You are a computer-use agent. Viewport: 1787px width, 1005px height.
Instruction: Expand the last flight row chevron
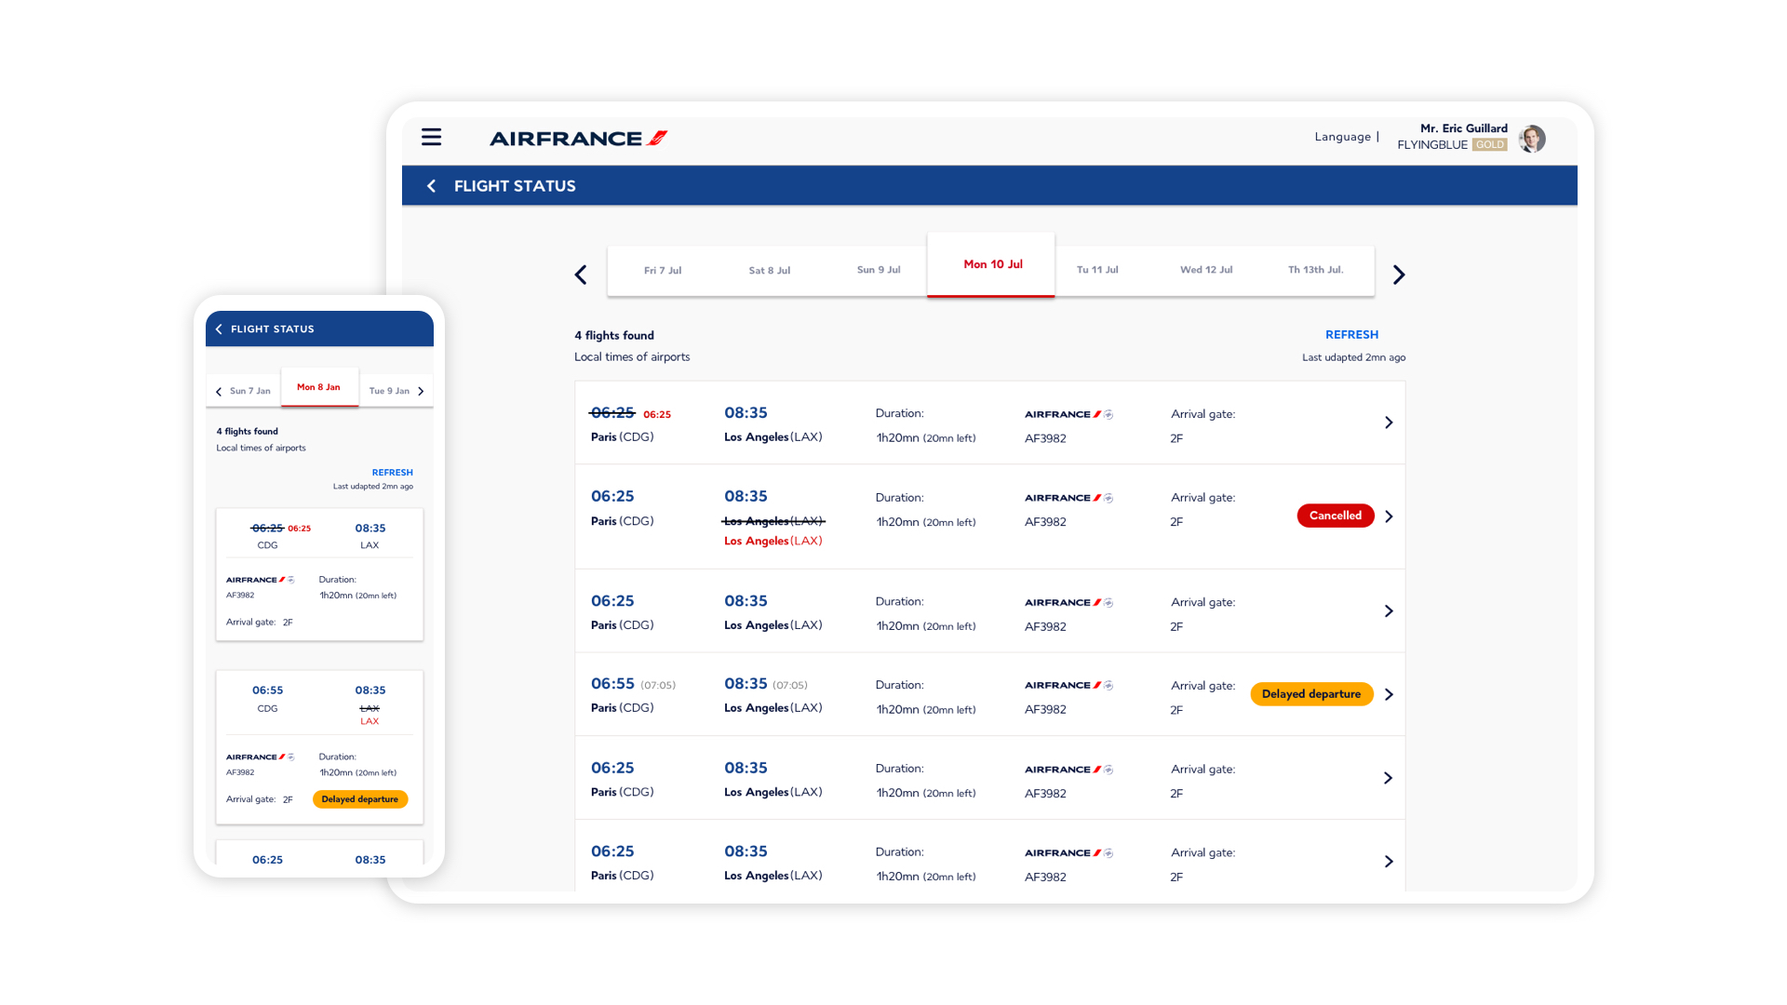(1388, 862)
